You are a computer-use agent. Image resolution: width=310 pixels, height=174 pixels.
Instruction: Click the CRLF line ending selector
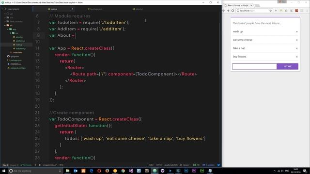coord(151,165)
